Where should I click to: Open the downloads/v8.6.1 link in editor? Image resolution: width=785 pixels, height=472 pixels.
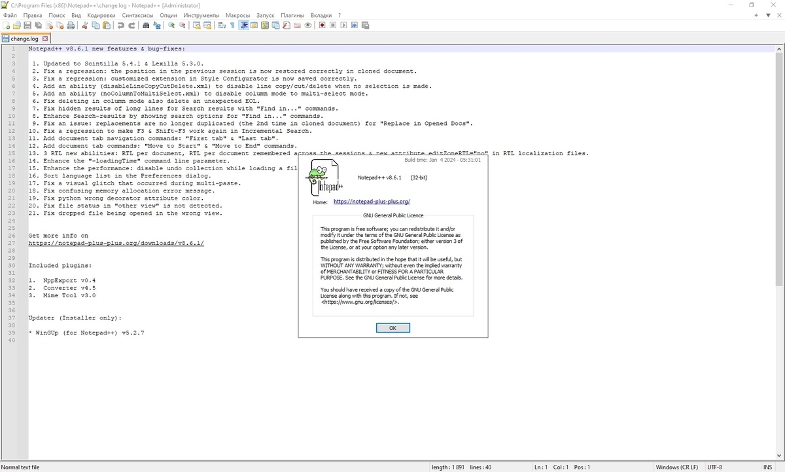click(116, 243)
